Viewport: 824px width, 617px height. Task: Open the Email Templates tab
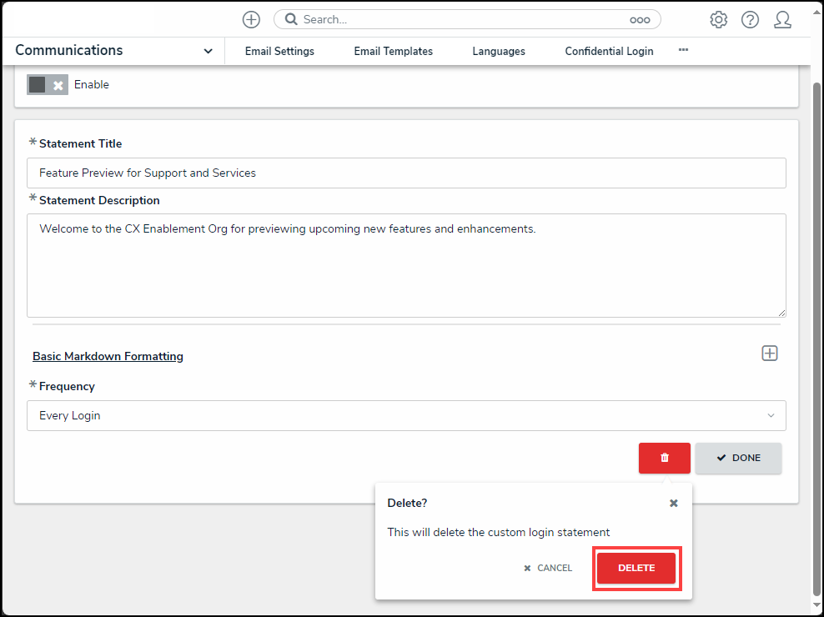point(393,52)
